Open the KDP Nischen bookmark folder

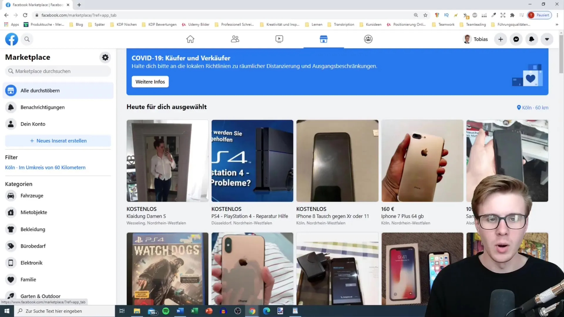coord(123,24)
